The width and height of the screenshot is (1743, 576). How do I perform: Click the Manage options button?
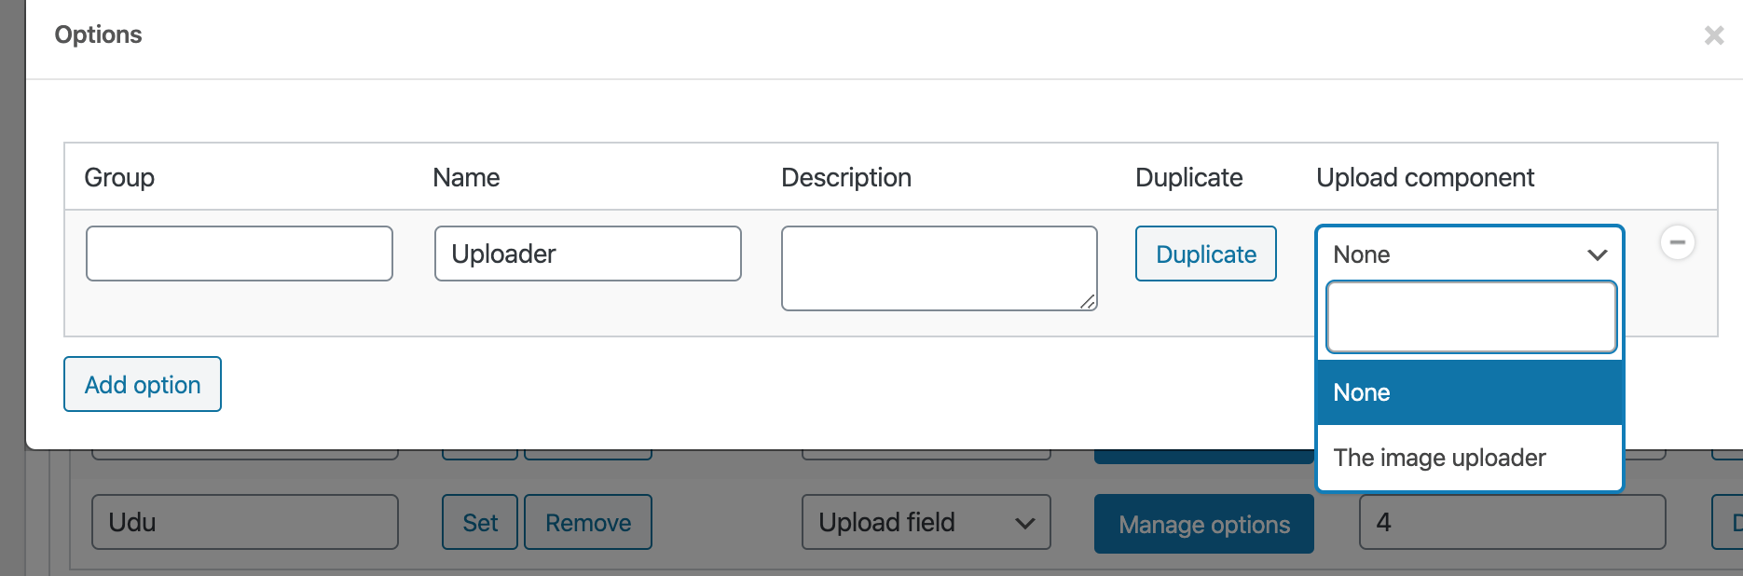(1203, 524)
